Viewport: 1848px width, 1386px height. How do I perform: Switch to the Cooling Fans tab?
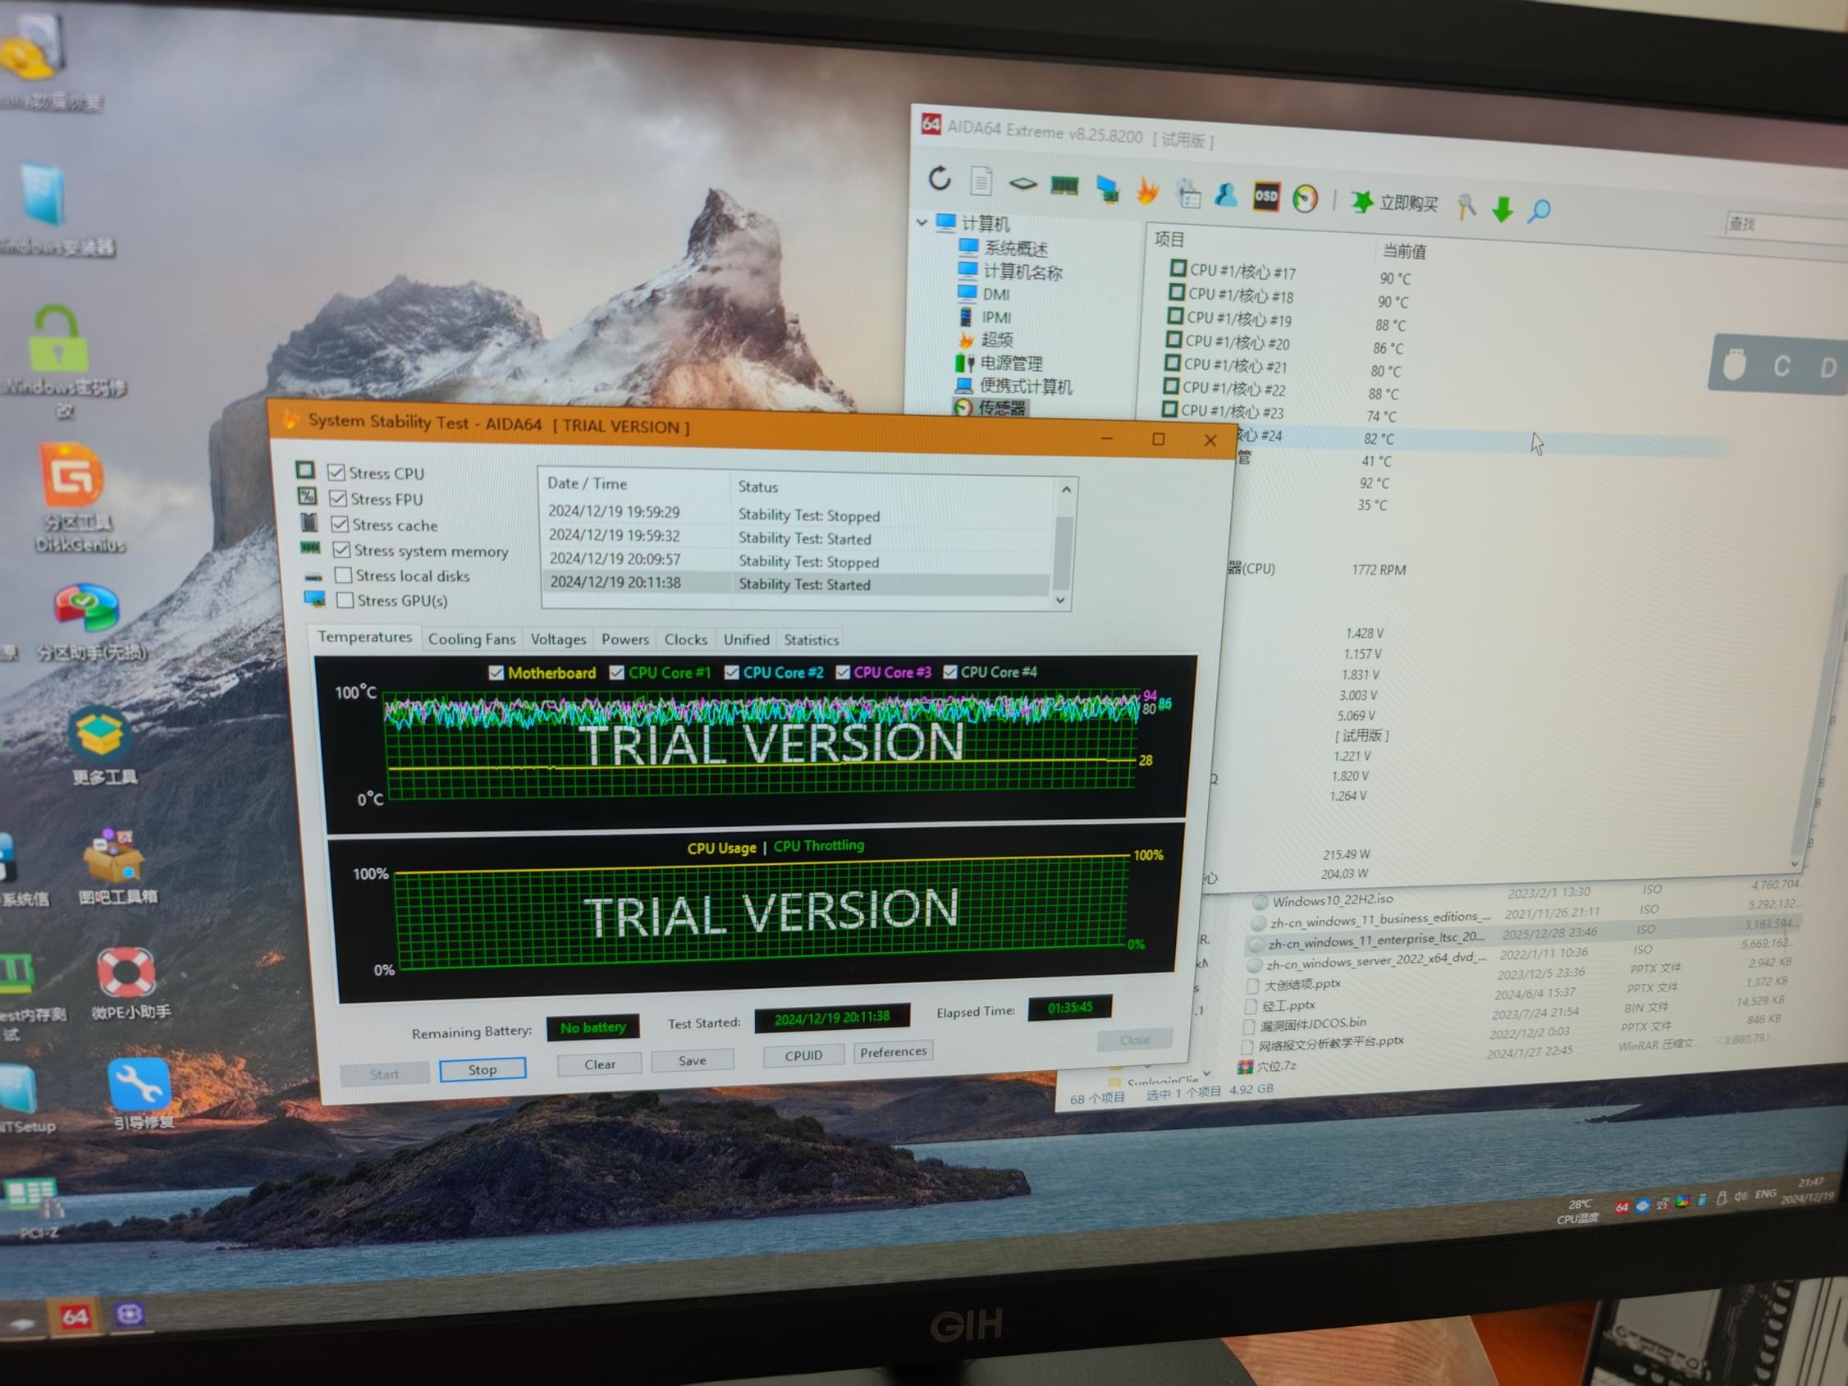point(472,639)
